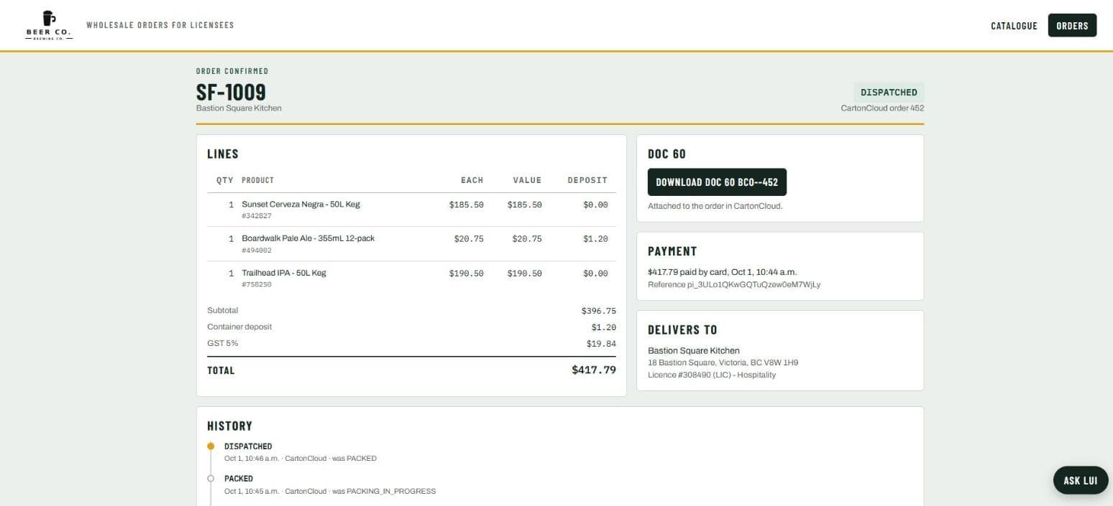
Task: Select the orange Dispatched history marker
Action: (x=211, y=446)
